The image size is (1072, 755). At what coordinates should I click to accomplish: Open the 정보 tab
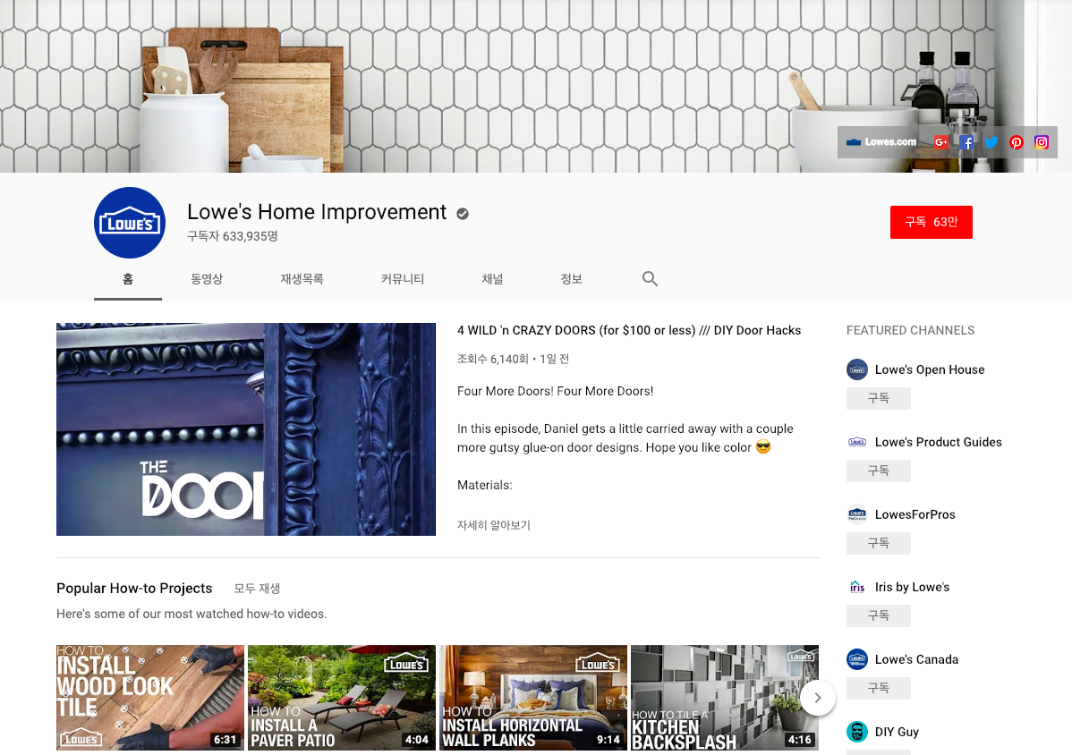[x=571, y=279]
